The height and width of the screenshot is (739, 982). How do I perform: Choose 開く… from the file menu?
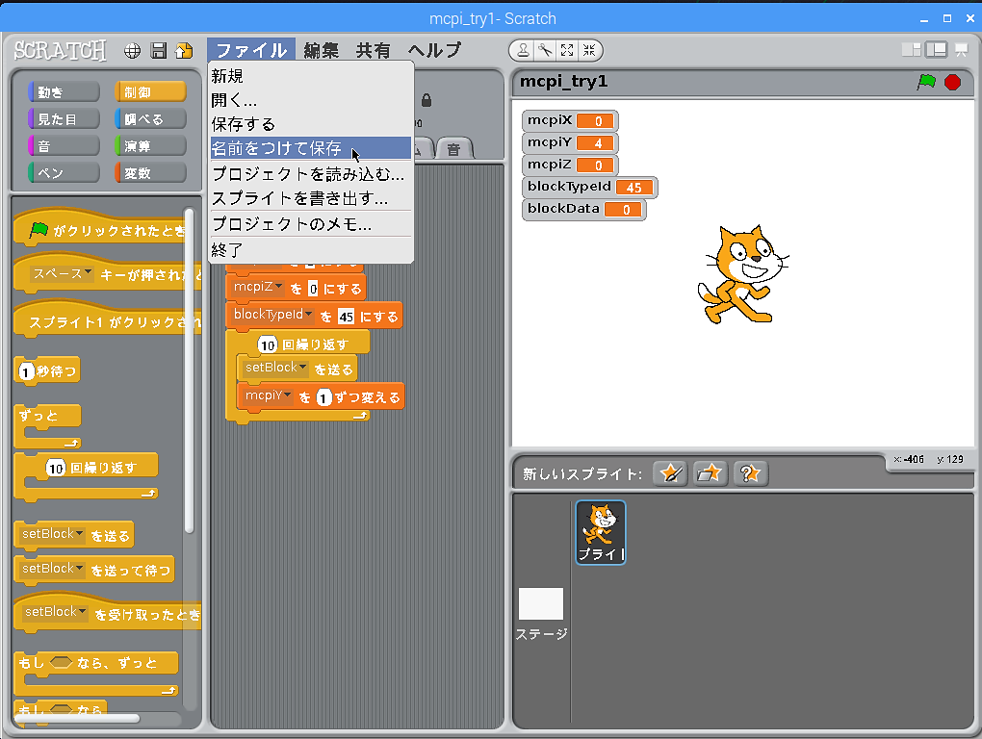(311, 100)
